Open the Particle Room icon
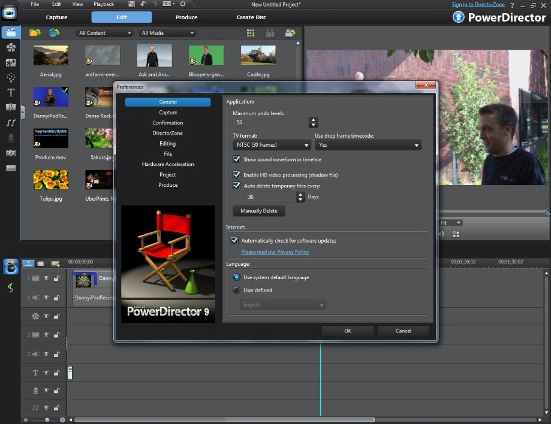551x424 pixels. click(11, 77)
